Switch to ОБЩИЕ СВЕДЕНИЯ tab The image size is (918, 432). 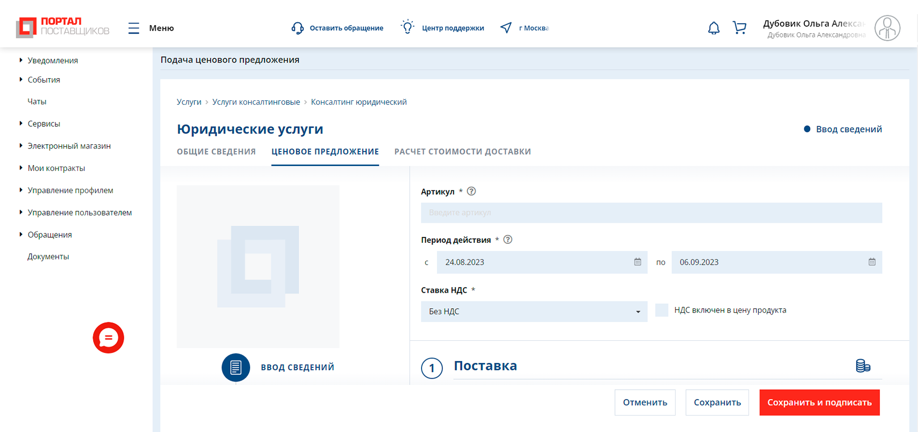click(216, 151)
